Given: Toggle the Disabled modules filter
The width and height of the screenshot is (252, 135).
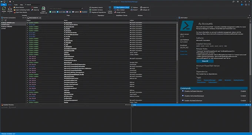Looking at the screenshot, I should (x=83, y=12).
